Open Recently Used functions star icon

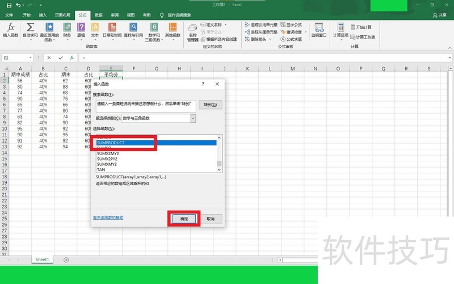49,27
